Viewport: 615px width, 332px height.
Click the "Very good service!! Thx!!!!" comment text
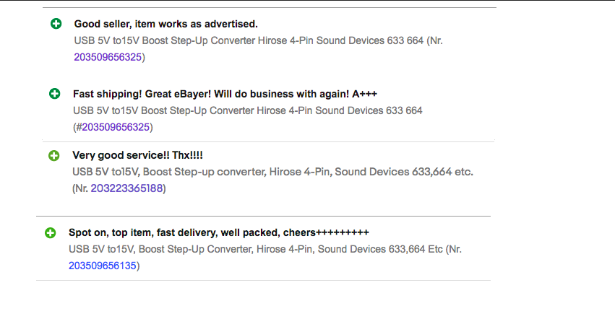coord(137,155)
